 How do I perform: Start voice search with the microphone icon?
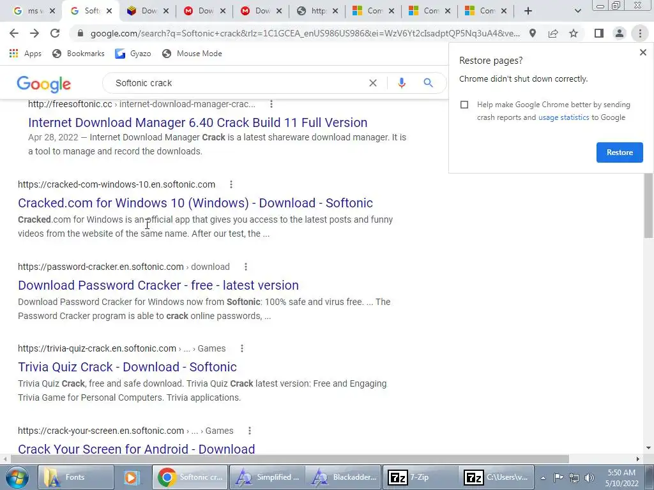tap(401, 83)
